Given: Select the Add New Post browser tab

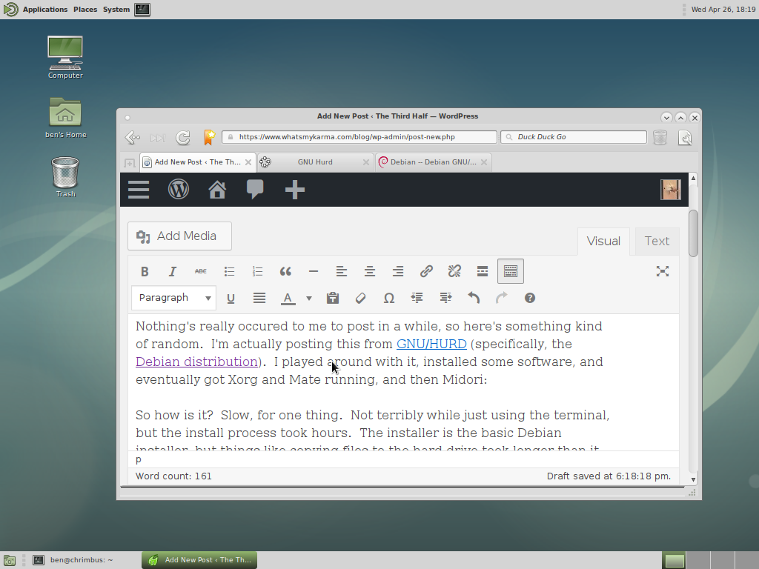Looking at the screenshot, I should point(197,162).
